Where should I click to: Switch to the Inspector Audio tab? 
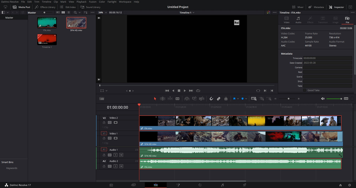298,20
